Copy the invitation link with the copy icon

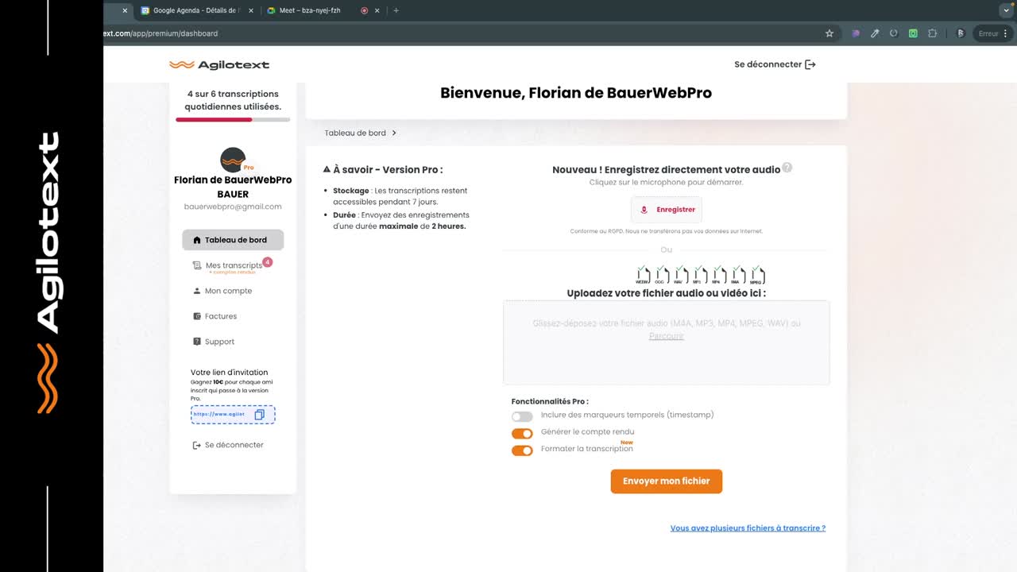click(x=259, y=415)
